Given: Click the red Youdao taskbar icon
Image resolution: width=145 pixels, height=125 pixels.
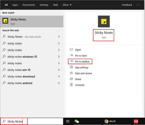Looking at the screenshot, I should pyautogui.click(x=136, y=121).
